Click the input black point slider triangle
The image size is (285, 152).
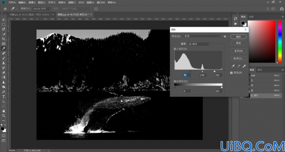(x=190, y=71)
